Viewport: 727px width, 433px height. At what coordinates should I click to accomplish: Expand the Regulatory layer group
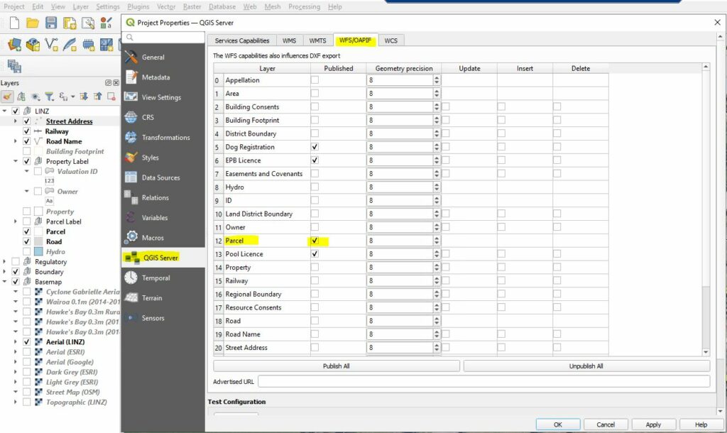pos(5,262)
